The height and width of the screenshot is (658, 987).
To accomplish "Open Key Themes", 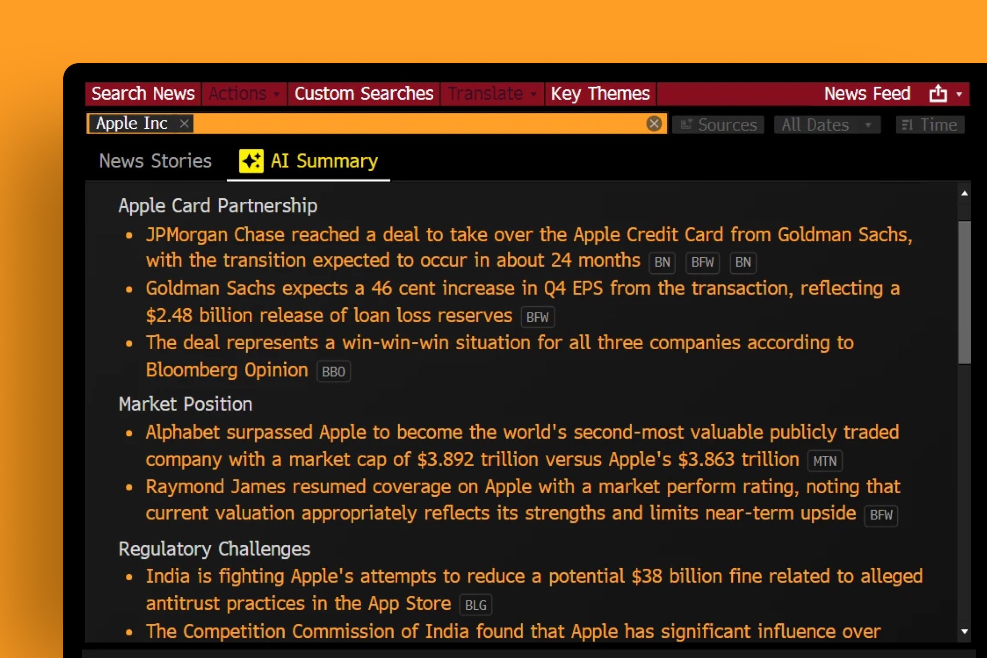I will [x=600, y=94].
